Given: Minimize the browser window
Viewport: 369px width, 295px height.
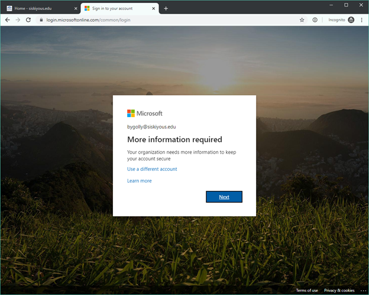Looking at the screenshot, I should [331, 5].
